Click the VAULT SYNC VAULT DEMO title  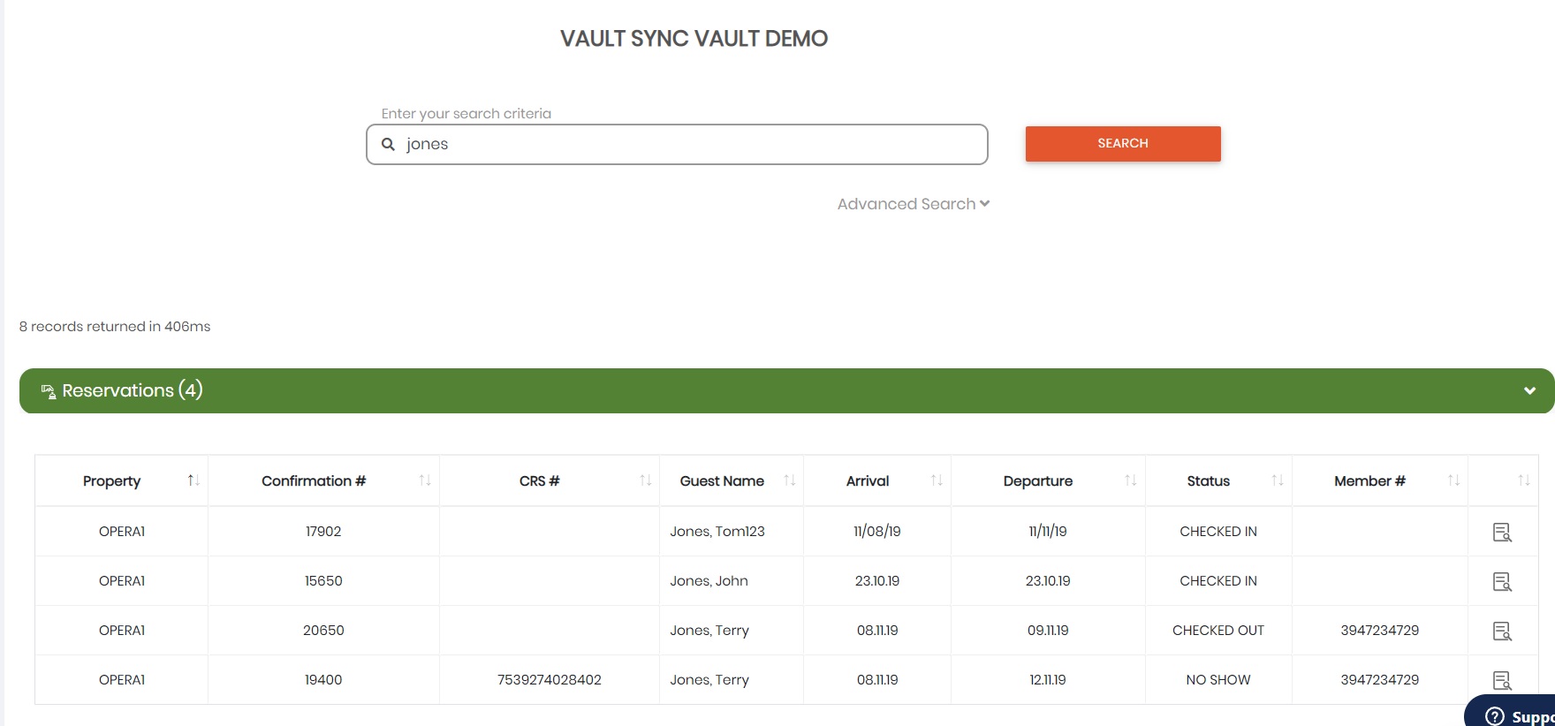pyautogui.click(x=694, y=39)
